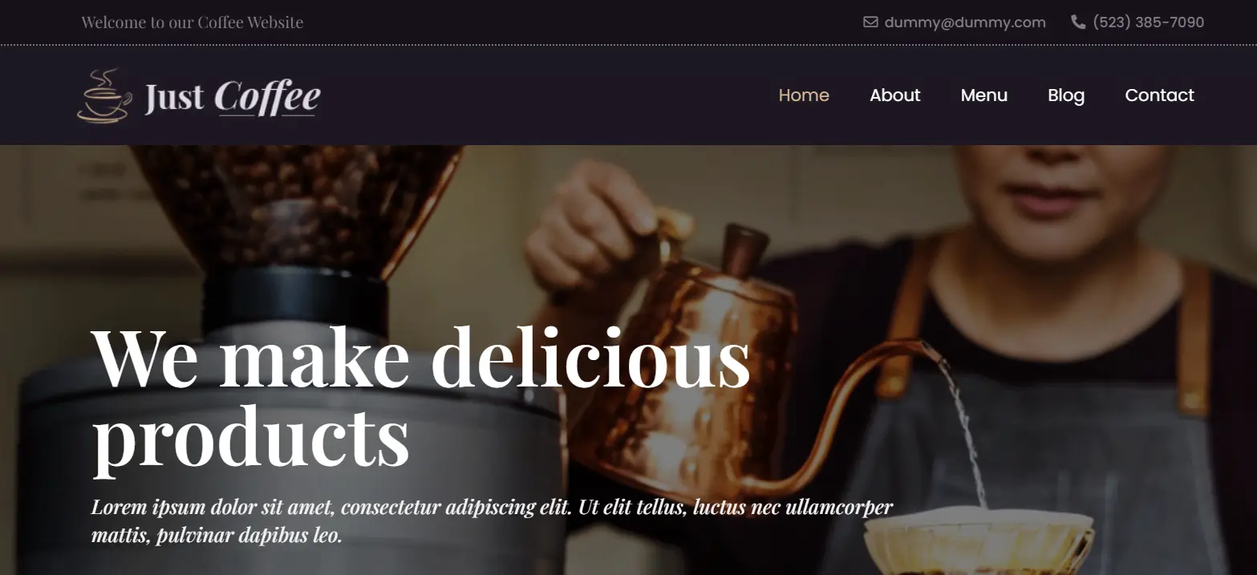Open the Blog section
The image size is (1257, 575).
(1066, 95)
